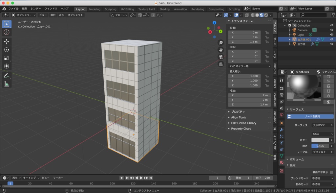Viewport: 336px width, 193px height.
Task: Open the レンダー menu
Action: [x=36, y=9]
